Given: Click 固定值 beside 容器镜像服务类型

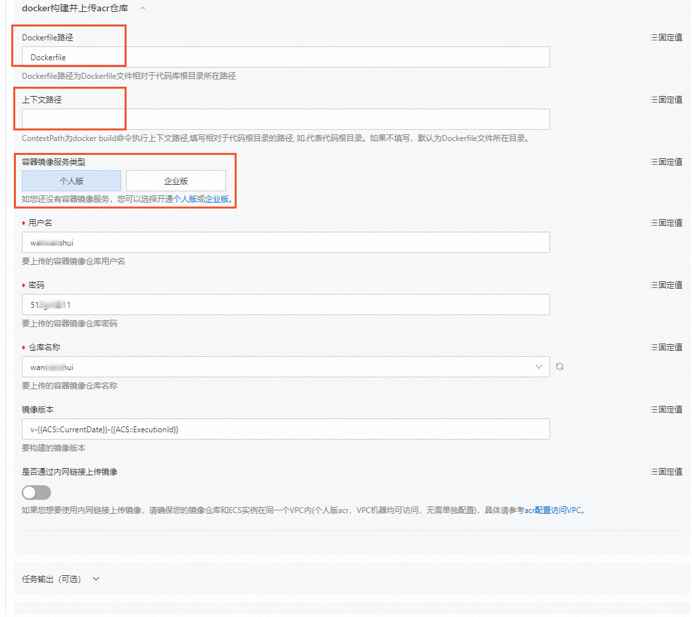Looking at the screenshot, I should tap(666, 162).
